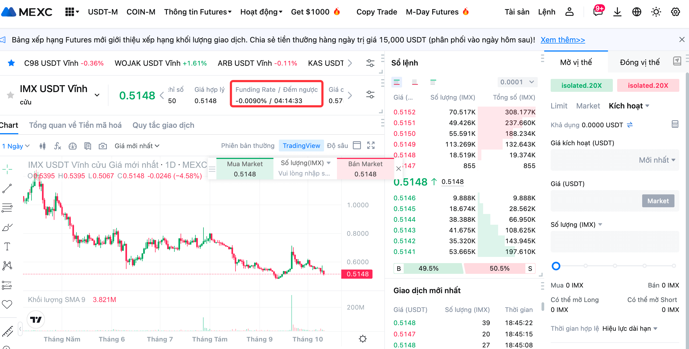This screenshot has height=349, width=689.
Task: Toggle favorite star for IMX USDT
Action: (x=10, y=95)
